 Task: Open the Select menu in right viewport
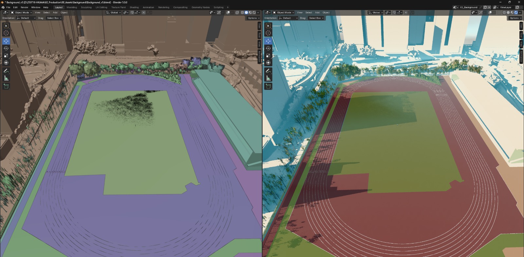pyautogui.click(x=309, y=12)
